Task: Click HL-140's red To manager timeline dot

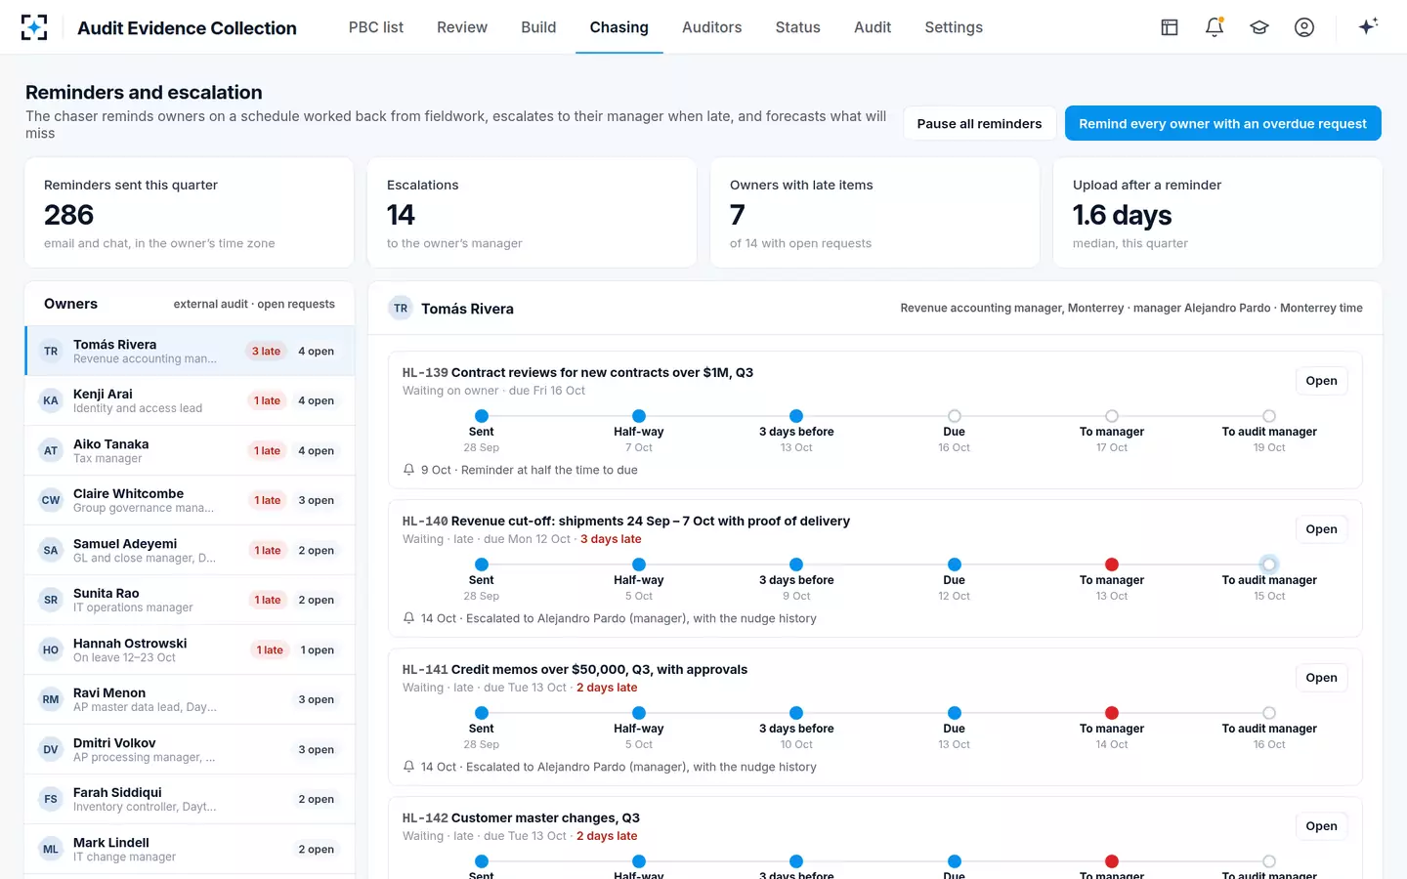Action: (1112, 565)
